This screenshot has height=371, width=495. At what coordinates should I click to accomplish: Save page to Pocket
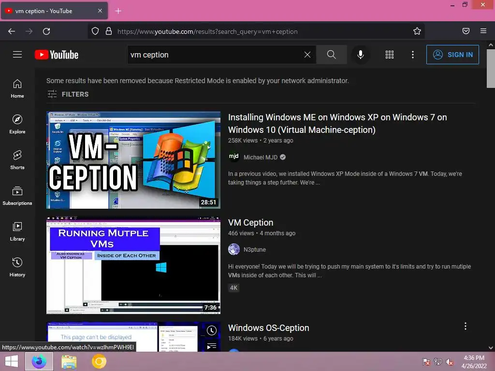click(x=466, y=31)
